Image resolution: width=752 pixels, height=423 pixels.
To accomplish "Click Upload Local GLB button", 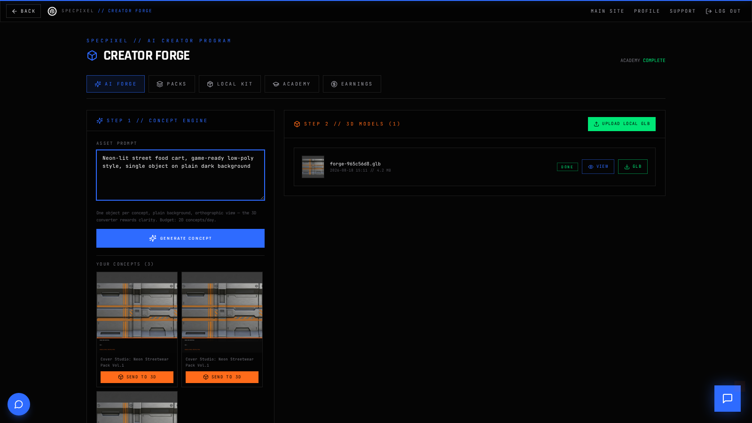I will [x=622, y=124].
